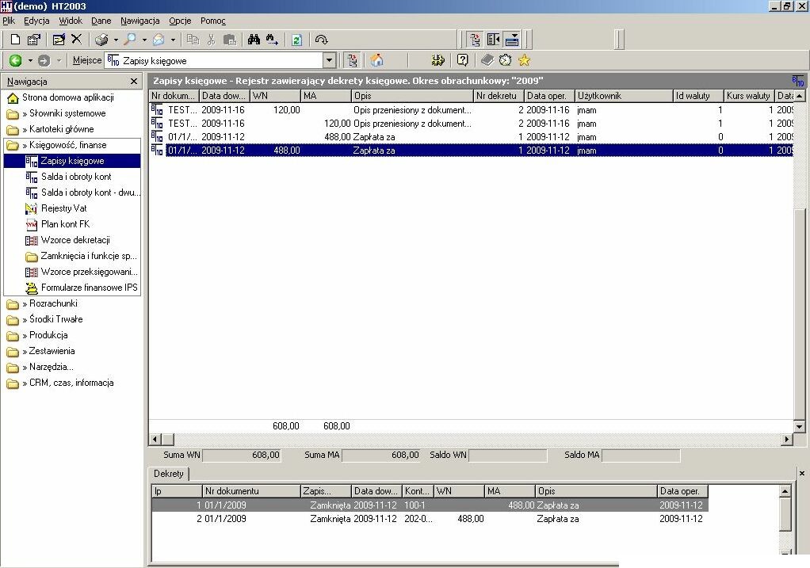Close the Nawigacja side panel

134,81
